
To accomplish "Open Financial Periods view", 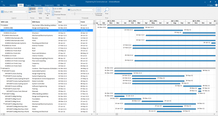I will 59,15.
